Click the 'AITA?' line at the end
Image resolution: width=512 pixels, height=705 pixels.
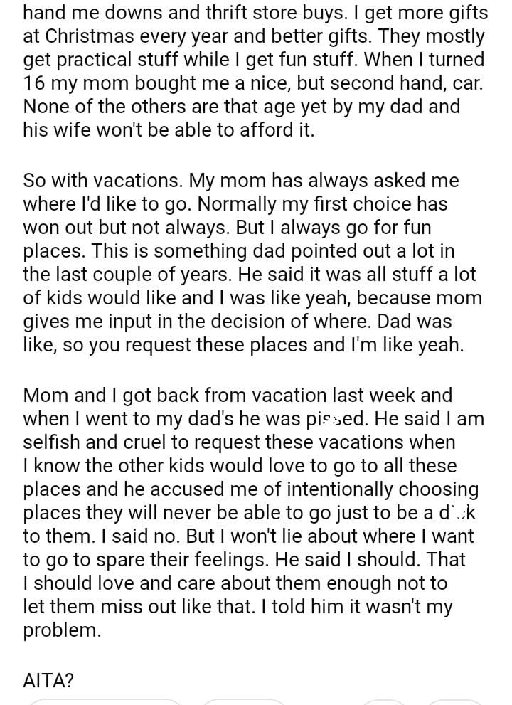48,679
